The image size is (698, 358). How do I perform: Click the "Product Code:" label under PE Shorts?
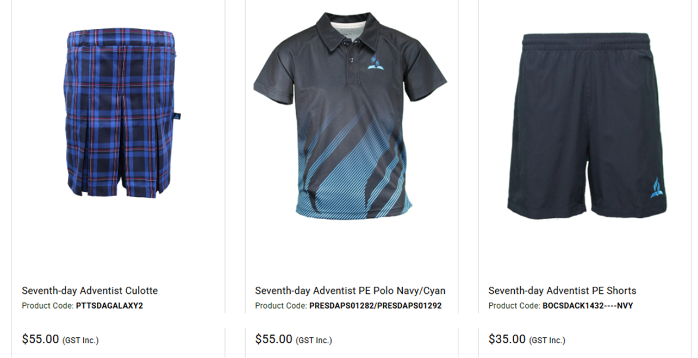tap(514, 306)
